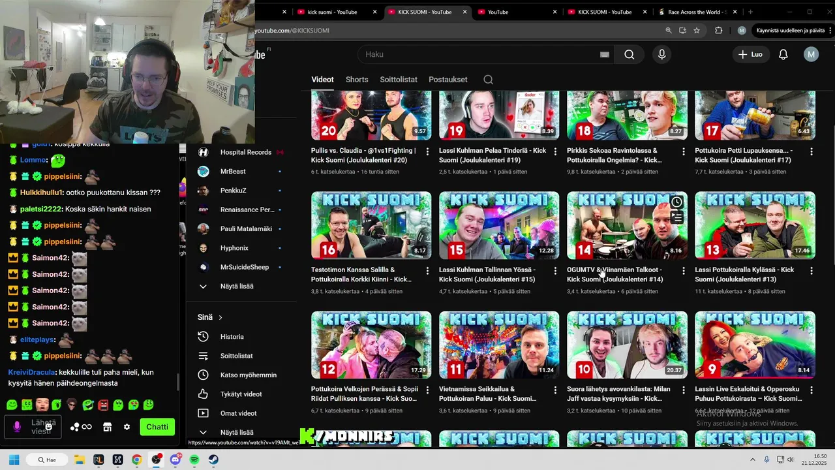Switch to the Soittolistat channel tab

pos(399,80)
